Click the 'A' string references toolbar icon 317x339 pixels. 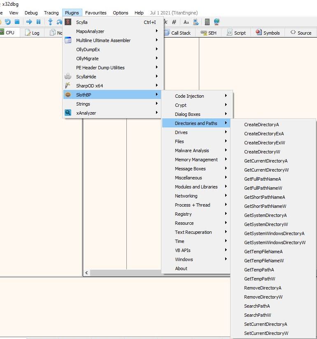[186, 22]
